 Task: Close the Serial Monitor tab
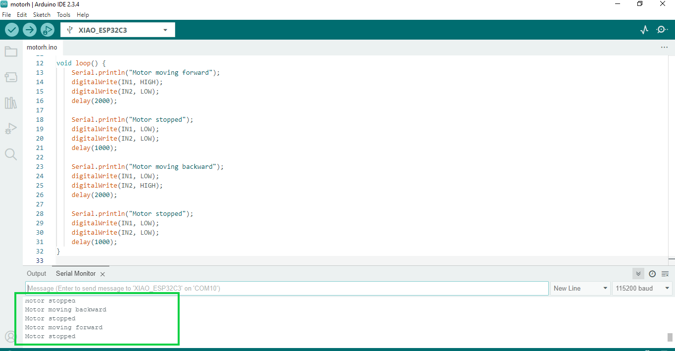tap(102, 274)
